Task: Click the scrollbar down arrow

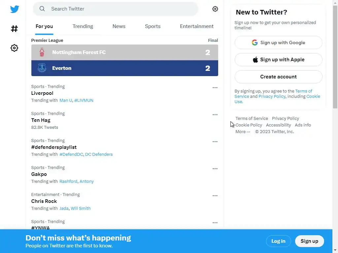Action: (x=335, y=250)
